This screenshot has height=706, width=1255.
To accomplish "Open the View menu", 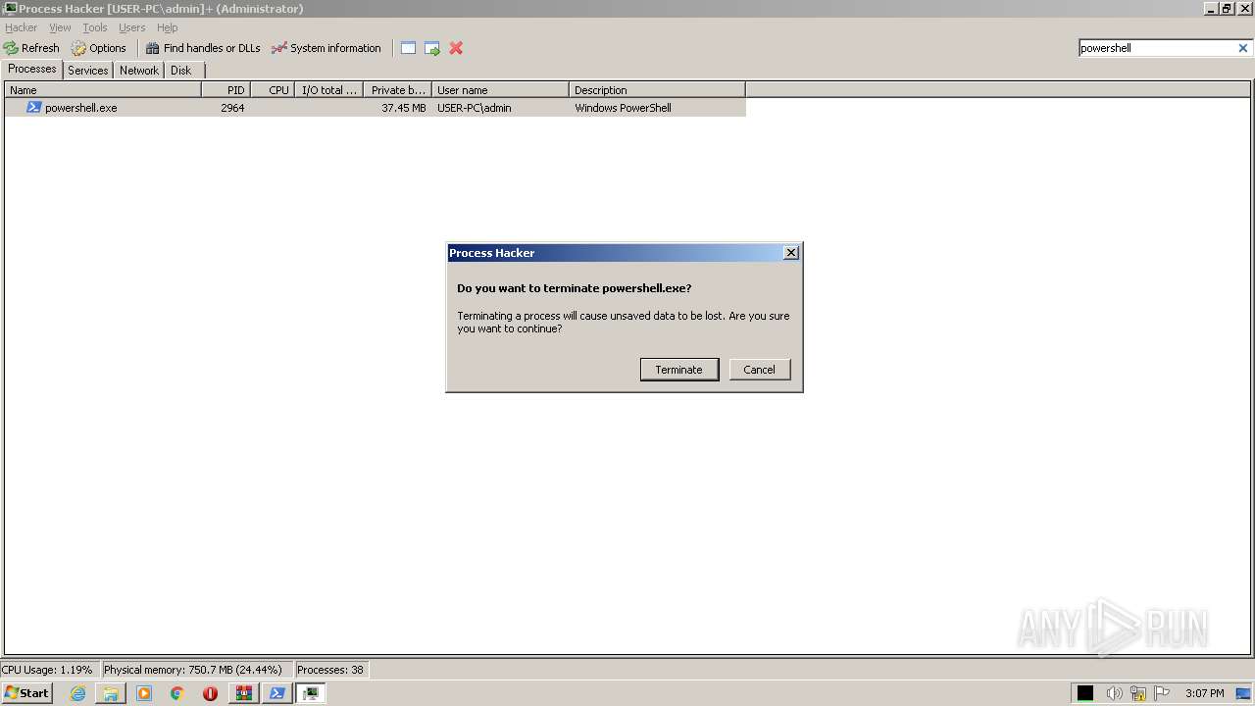I will tap(60, 27).
